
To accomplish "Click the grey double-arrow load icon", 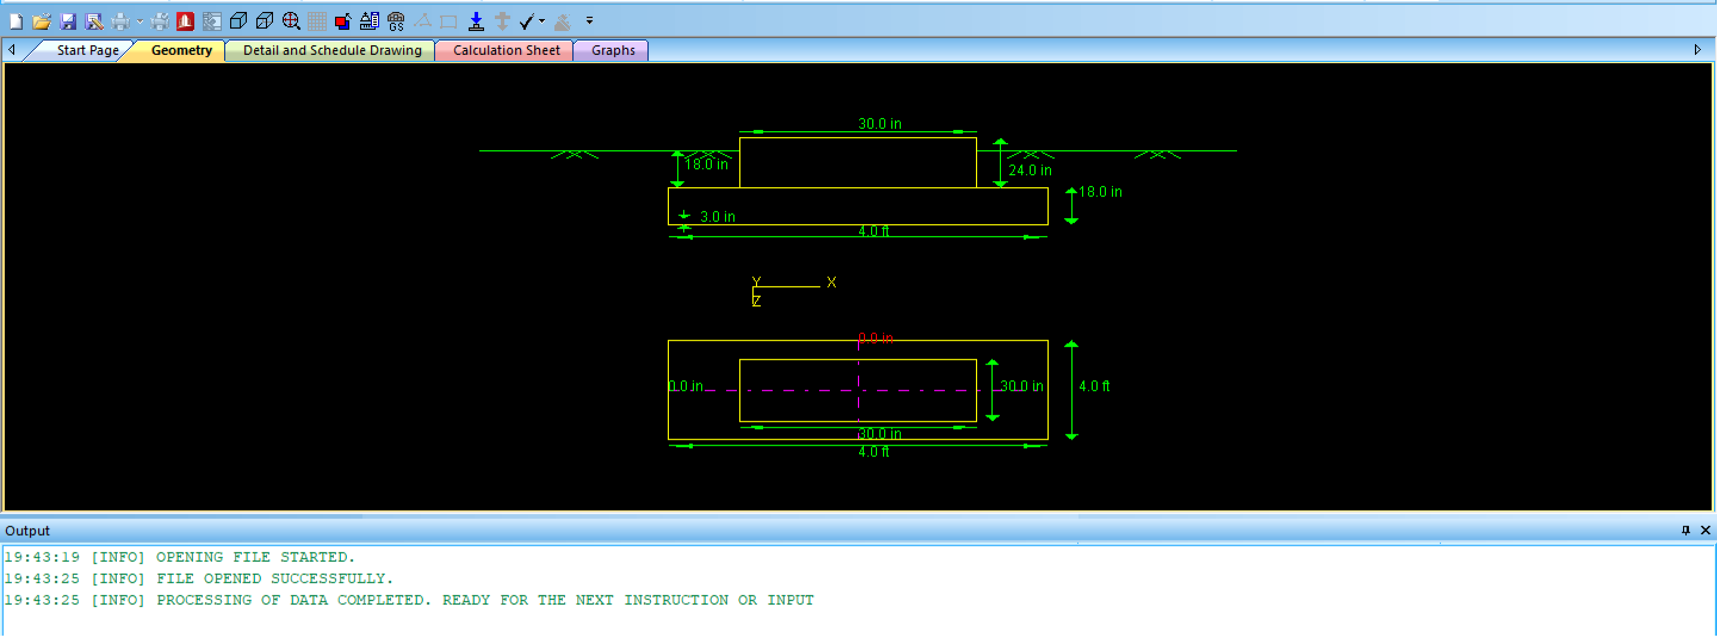I will click(x=503, y=22).
